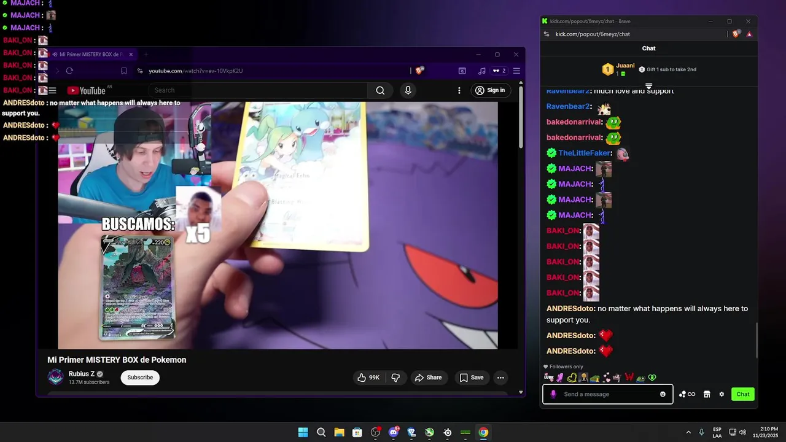
Task: Mute the tab via its audio icon
Action: 55,55
